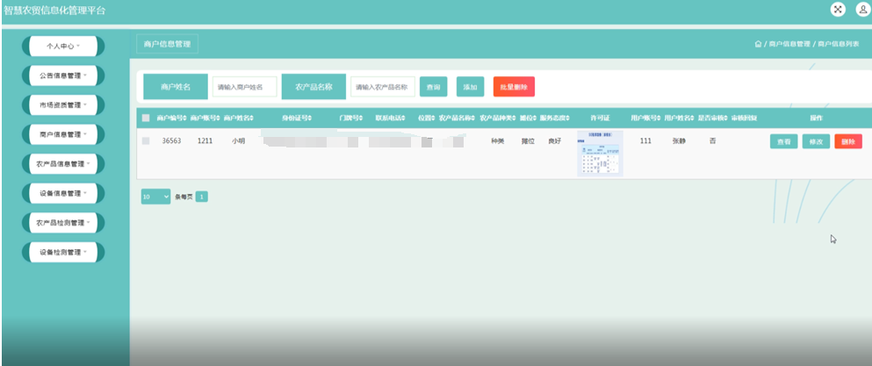
Task: Sort by 位置 column
Action: [427, 118]
